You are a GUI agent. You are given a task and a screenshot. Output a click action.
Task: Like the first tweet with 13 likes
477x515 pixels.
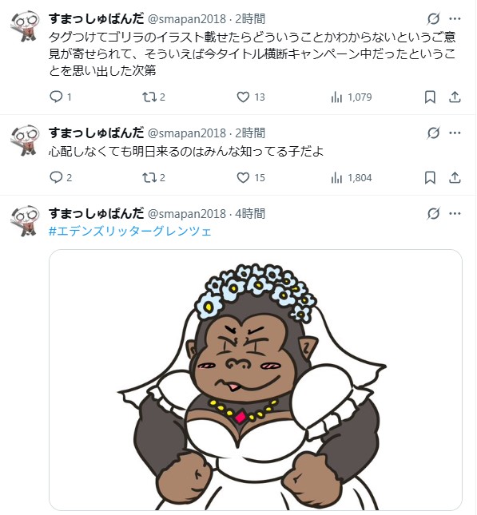click(251, 97)
